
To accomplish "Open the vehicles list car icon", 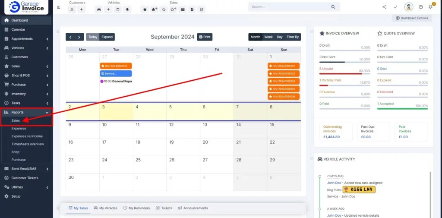I will tap(99, 9).
